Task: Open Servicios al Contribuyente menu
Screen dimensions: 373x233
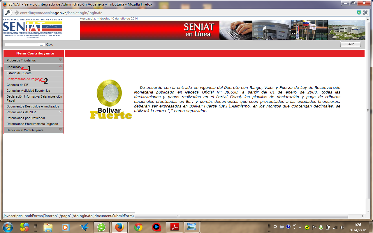Action: [34, 130]
